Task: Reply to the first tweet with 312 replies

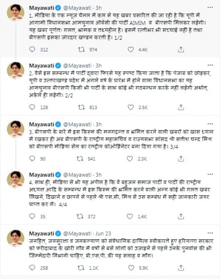Action: coord(32,50)
